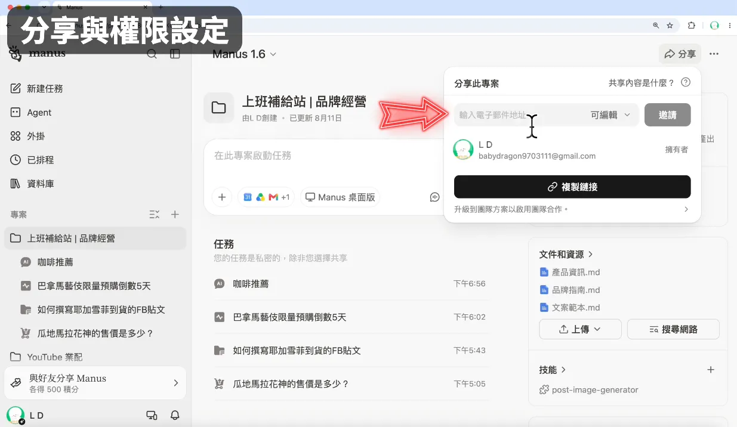Click the cart icon of 瓜地馬拉 task row

[x=219, y=384]
